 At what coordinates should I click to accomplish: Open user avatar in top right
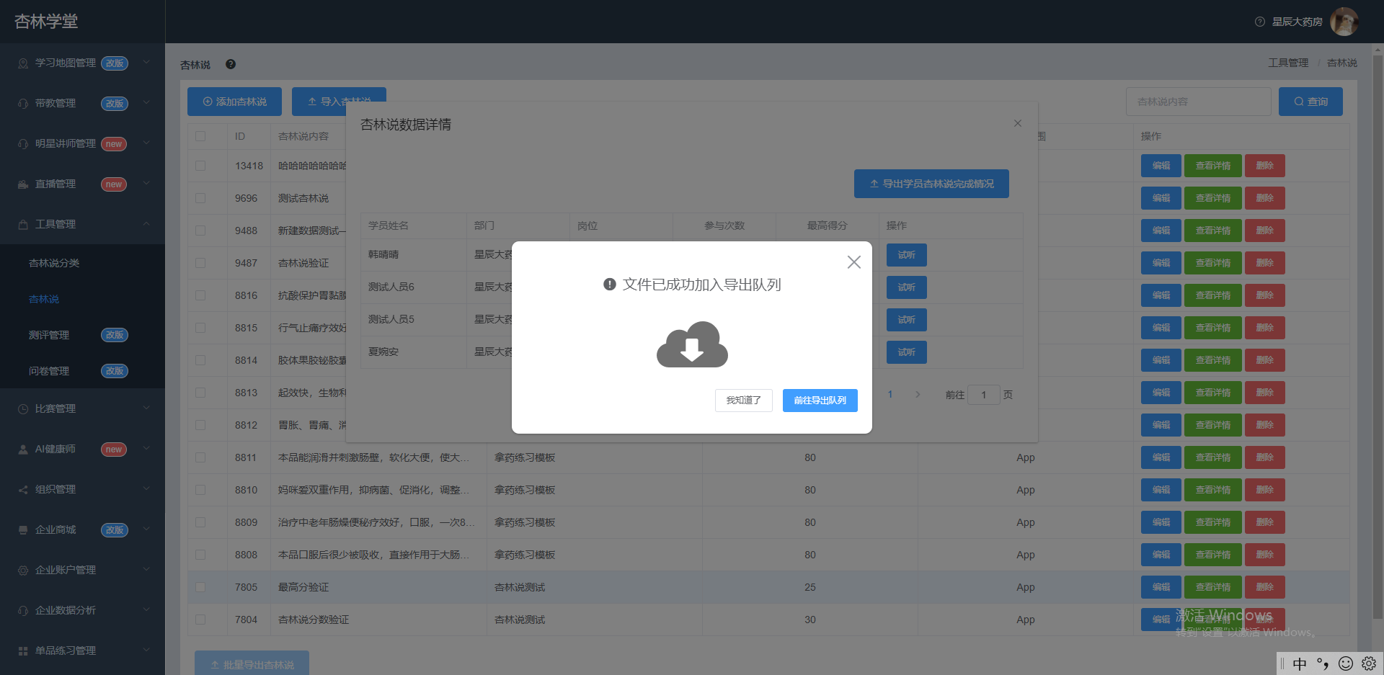pyautogui.click(x=1344, y=22)
